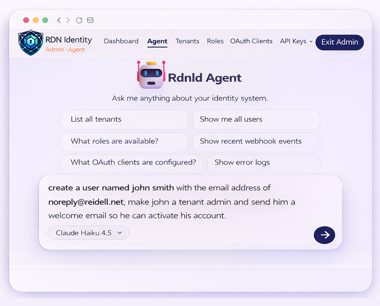
Task: Click the 'Show recent webhook events' prompt
Action: click(x=256, y=142)
